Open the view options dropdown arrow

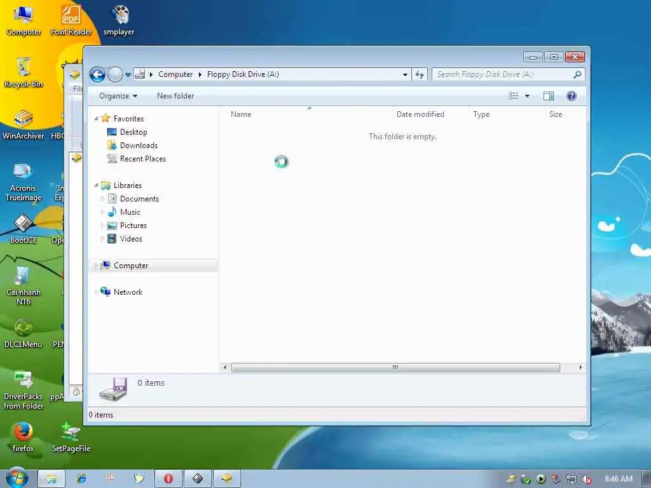(527, 96)
